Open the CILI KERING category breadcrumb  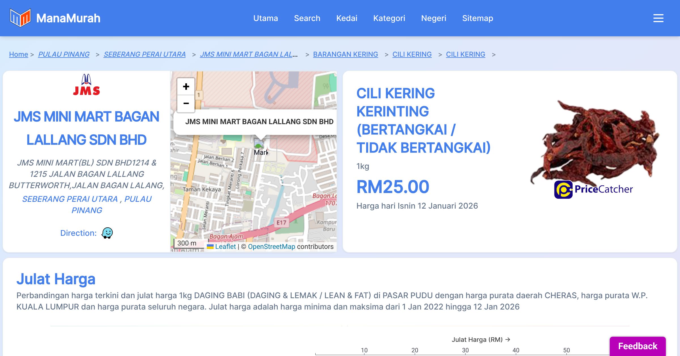[x=412, y=54]
